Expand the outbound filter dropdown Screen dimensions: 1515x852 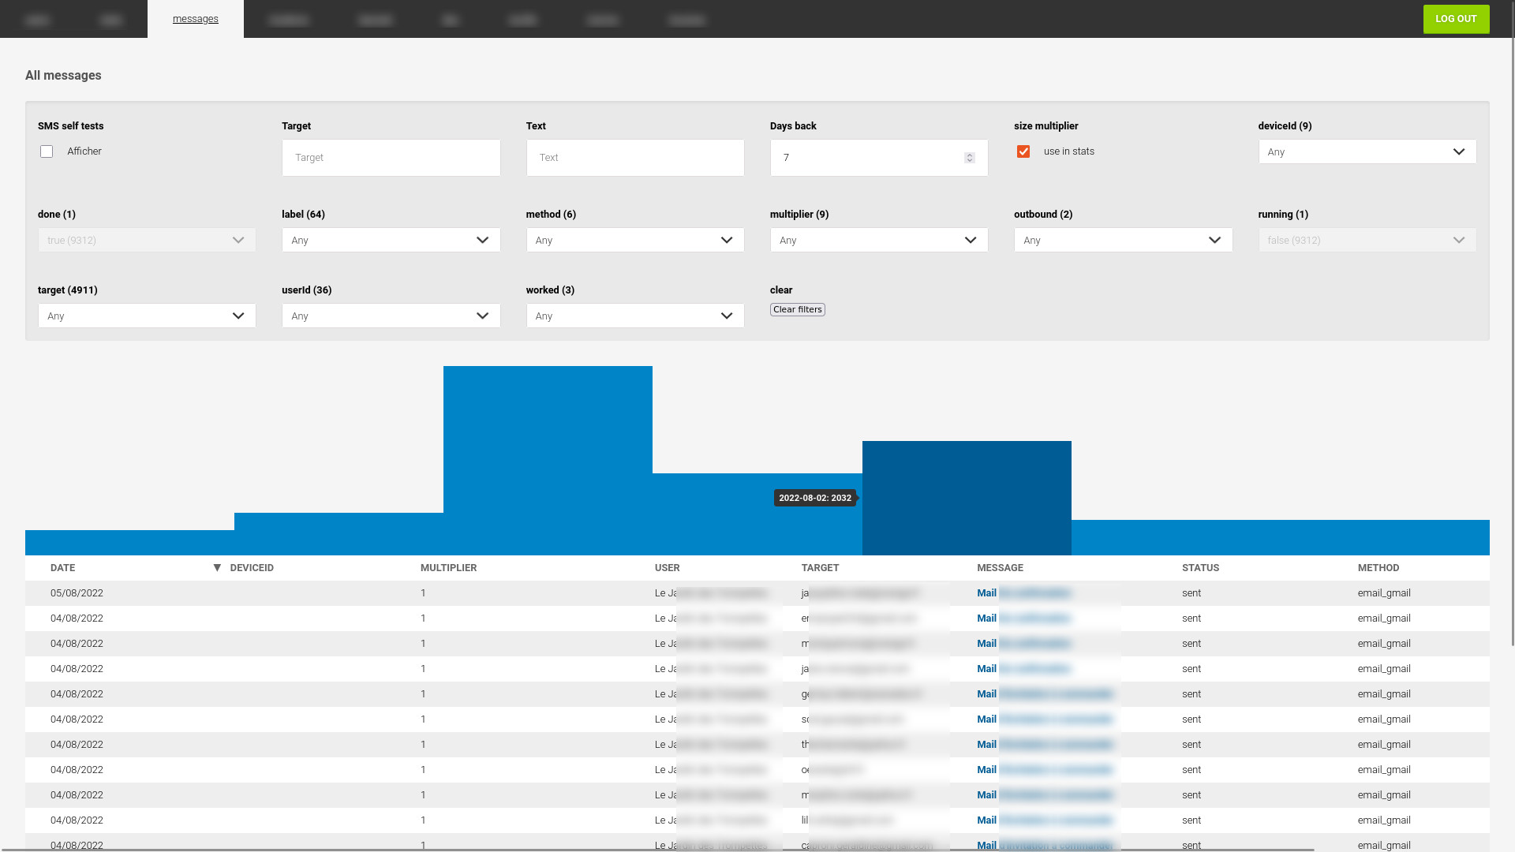[1122, 241]
